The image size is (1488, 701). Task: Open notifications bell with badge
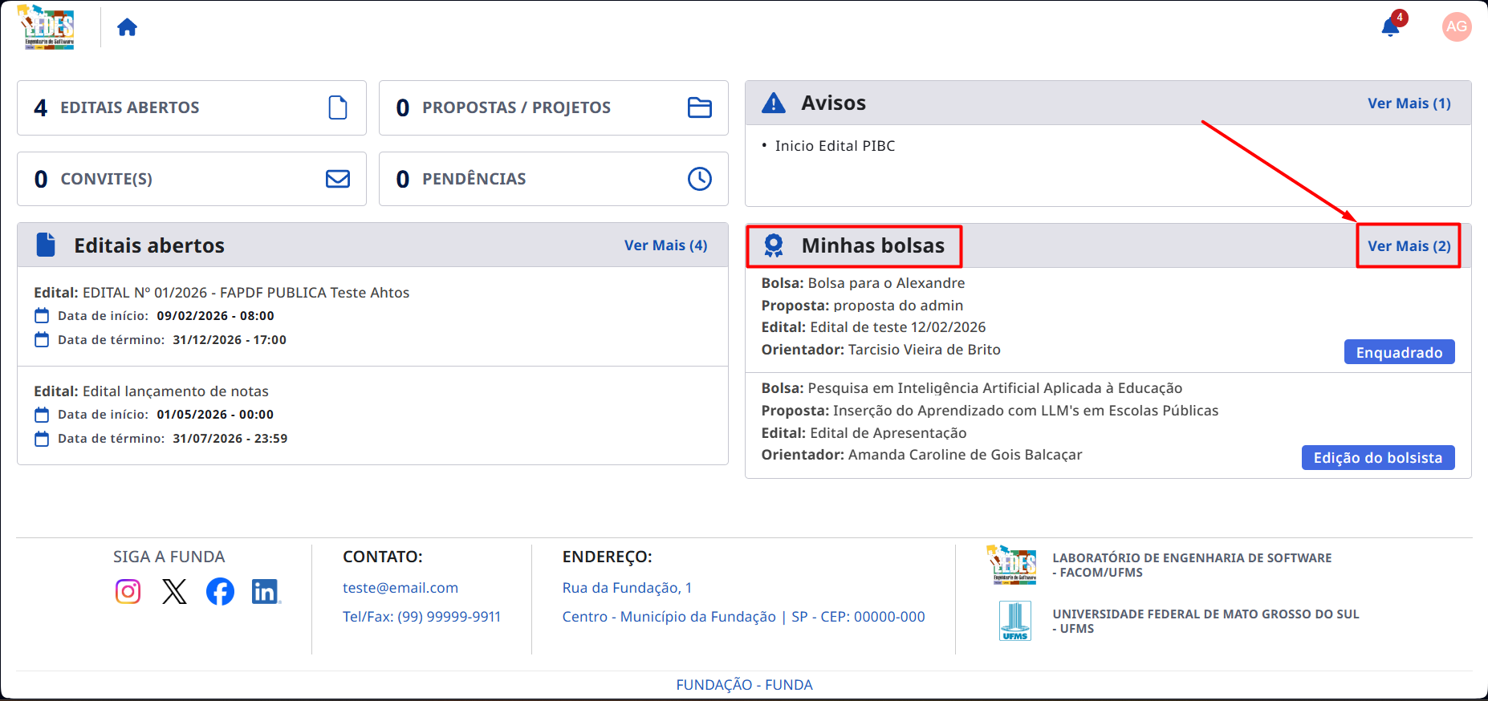[1393, 25]
